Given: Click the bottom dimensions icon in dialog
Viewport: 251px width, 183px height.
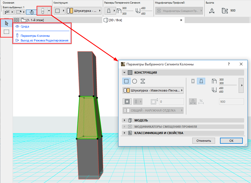Looking at the screenshot, I should click(214, 90).
